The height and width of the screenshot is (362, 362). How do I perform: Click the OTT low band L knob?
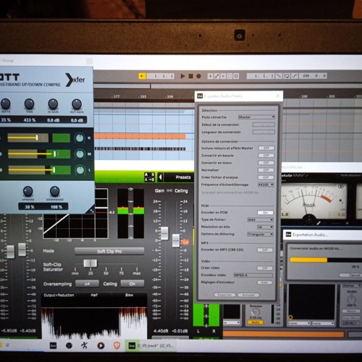[x=80, y=170]
